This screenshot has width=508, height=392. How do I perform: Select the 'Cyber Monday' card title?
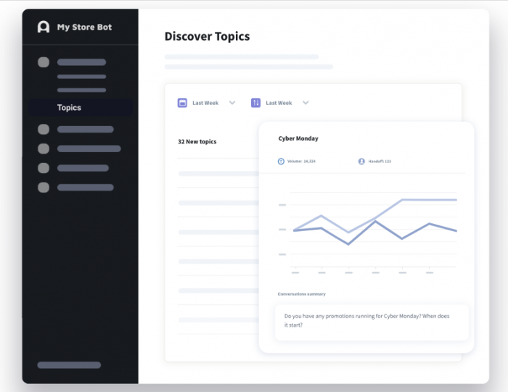click(x=298, y=138)
